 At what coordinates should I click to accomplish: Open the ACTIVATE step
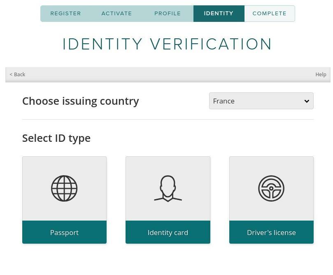[116, 13]
